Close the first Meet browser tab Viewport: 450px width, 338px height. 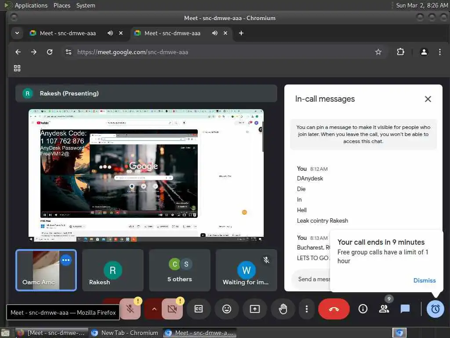[x=121, y=33]
